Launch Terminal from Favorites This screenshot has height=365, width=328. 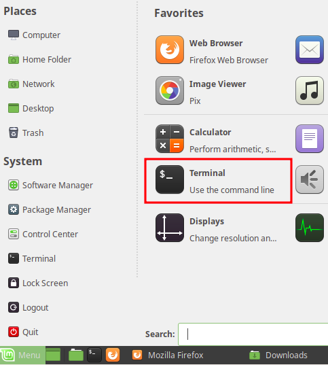click(218, 181)
